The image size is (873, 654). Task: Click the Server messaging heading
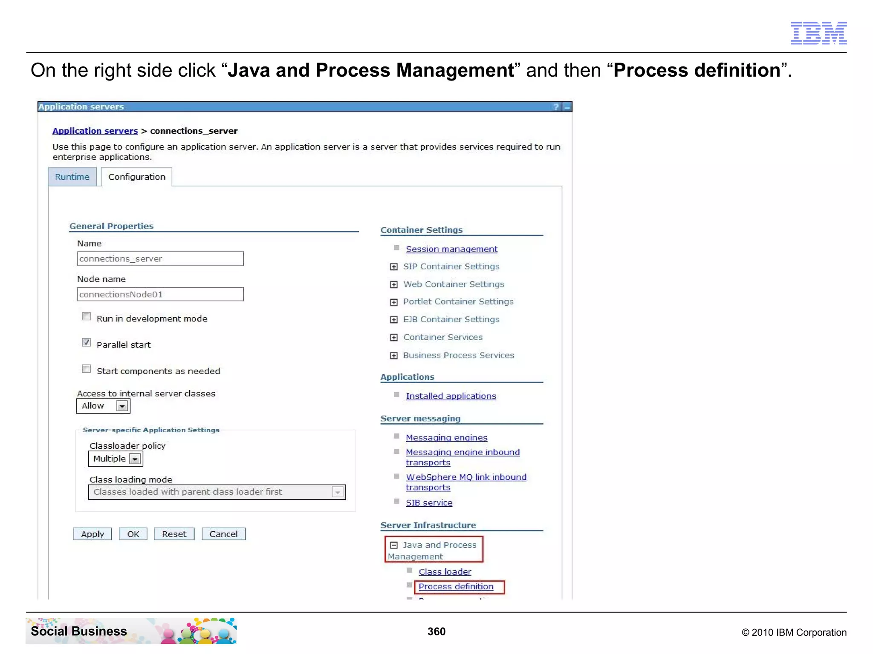[x=420, y=419]
